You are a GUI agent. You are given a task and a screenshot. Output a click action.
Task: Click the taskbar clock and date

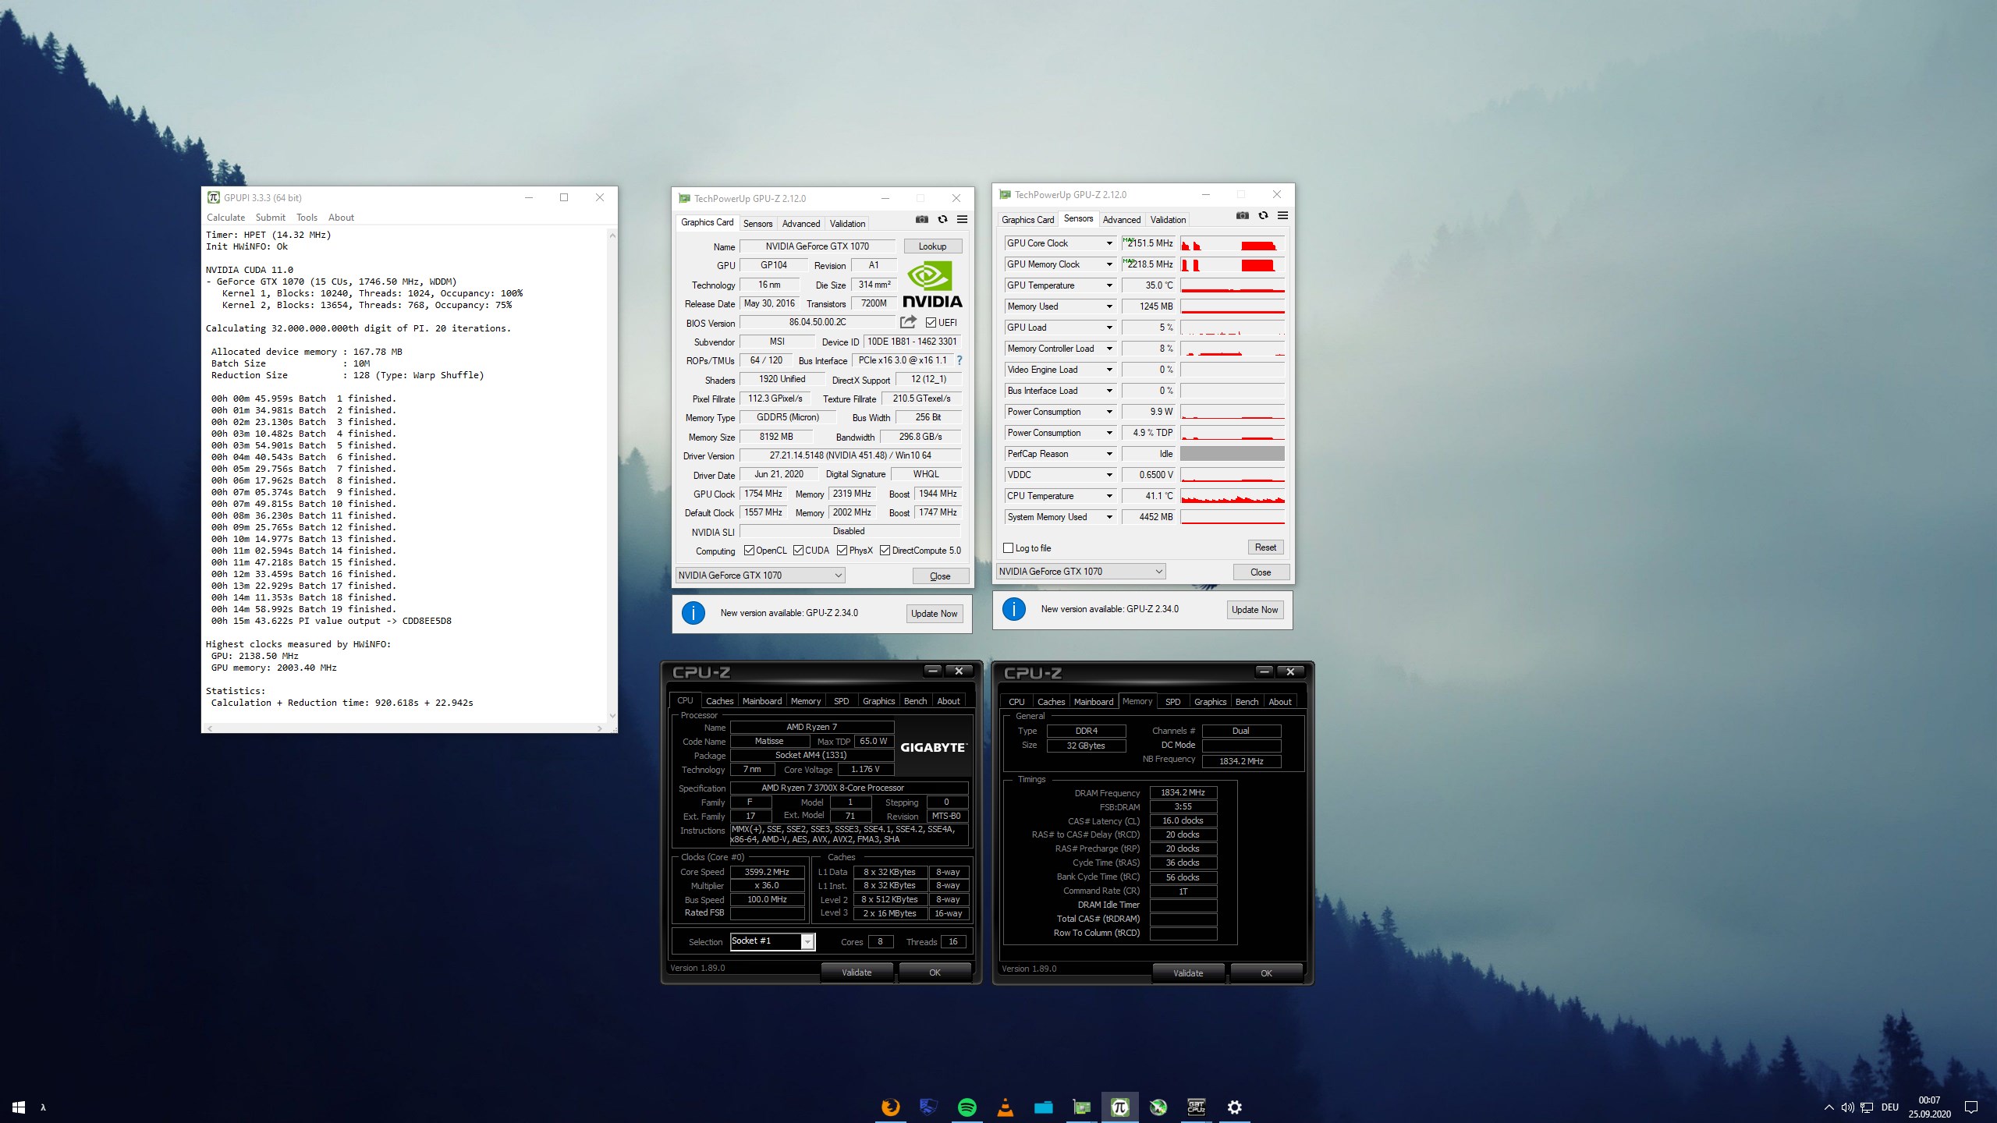point(1929,1107)
